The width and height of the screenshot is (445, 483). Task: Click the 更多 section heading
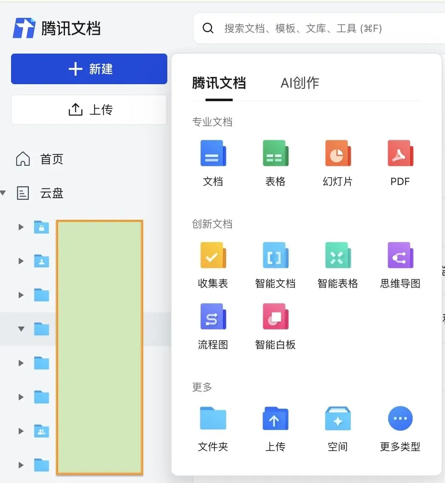point(202,387)
